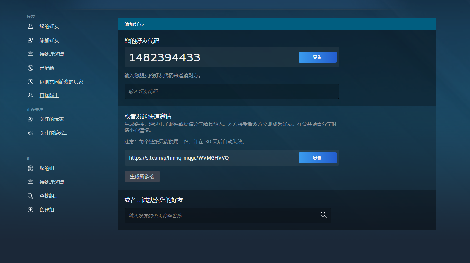Open 查找组... group search
Viewport: 470px width, 263px height.
click(48, 196)
